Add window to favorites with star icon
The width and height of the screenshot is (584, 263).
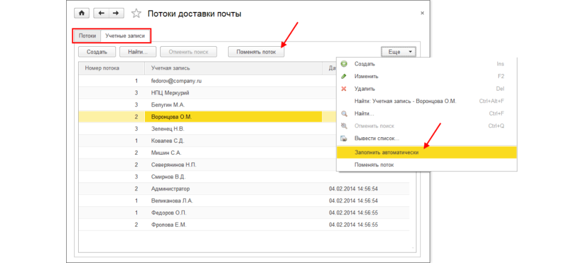[x=136, y=13]
